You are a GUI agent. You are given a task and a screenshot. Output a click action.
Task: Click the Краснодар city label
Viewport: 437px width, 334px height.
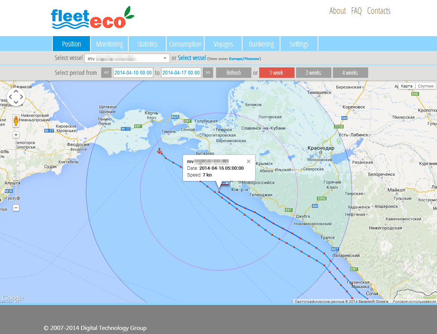(x=321, y=148)
